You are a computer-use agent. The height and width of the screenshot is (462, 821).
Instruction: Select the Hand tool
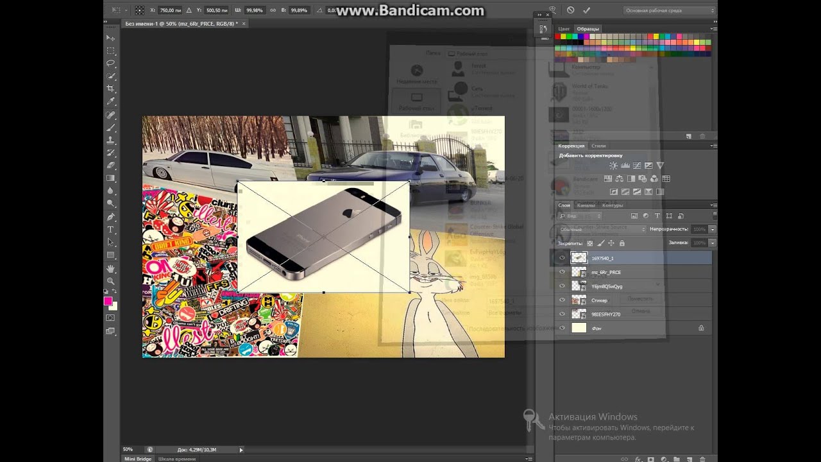point(110,268)
